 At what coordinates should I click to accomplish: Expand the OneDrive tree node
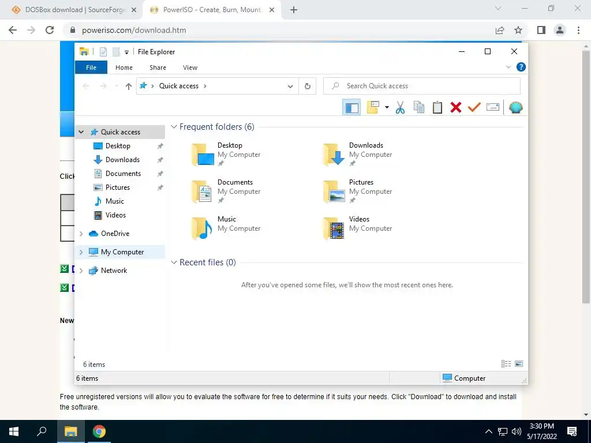[81, 234]
